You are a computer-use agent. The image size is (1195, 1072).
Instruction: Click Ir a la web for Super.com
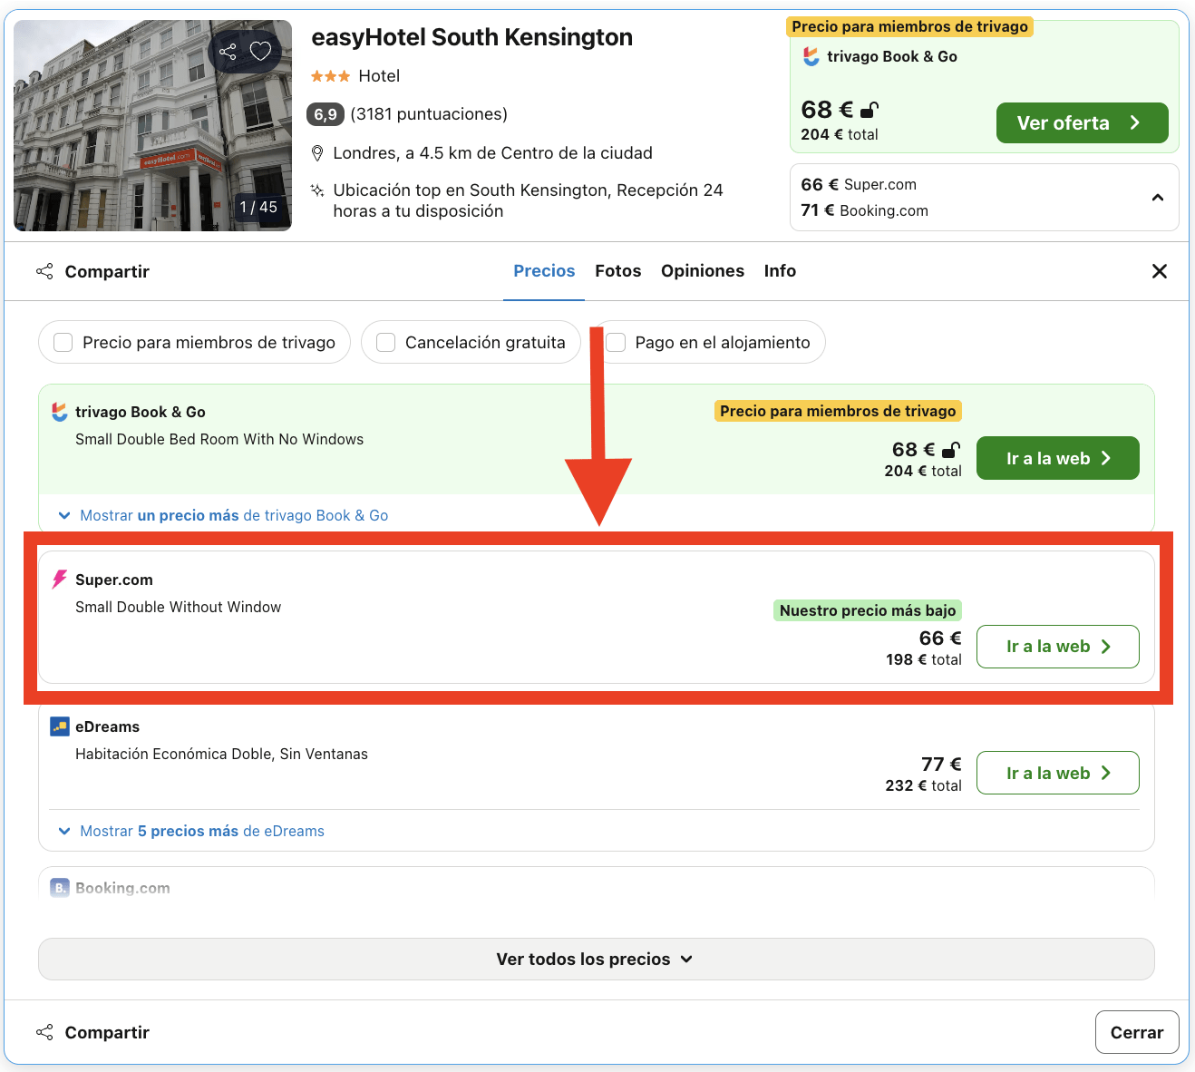click(x=1057, y=647)
